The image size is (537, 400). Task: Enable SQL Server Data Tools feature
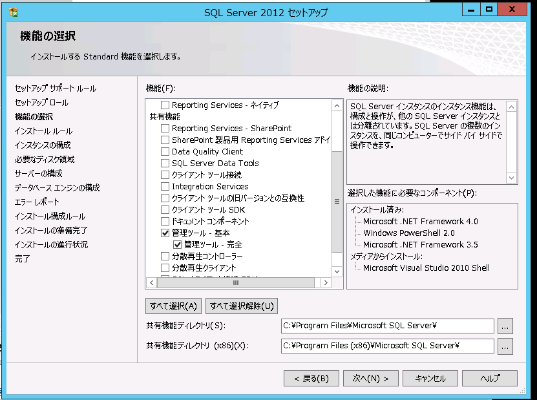pyautogui.click(x=165, y=163)
